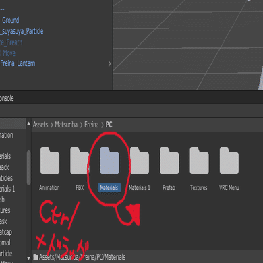Select the 'rticle' folder in project tree
The image size is (263, 263).
click(x=6, y=254)
